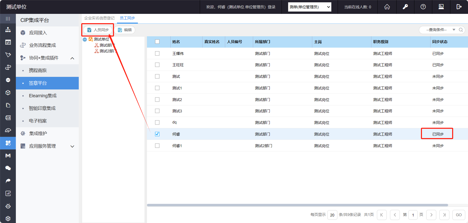Toggle the sidebar collapse bars icon

click(x=8, y=19)
